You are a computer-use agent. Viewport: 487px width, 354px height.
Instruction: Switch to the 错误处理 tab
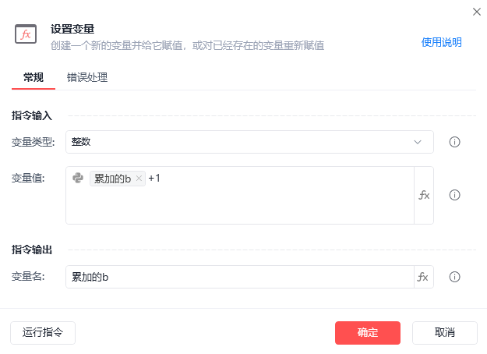point(87,77)
